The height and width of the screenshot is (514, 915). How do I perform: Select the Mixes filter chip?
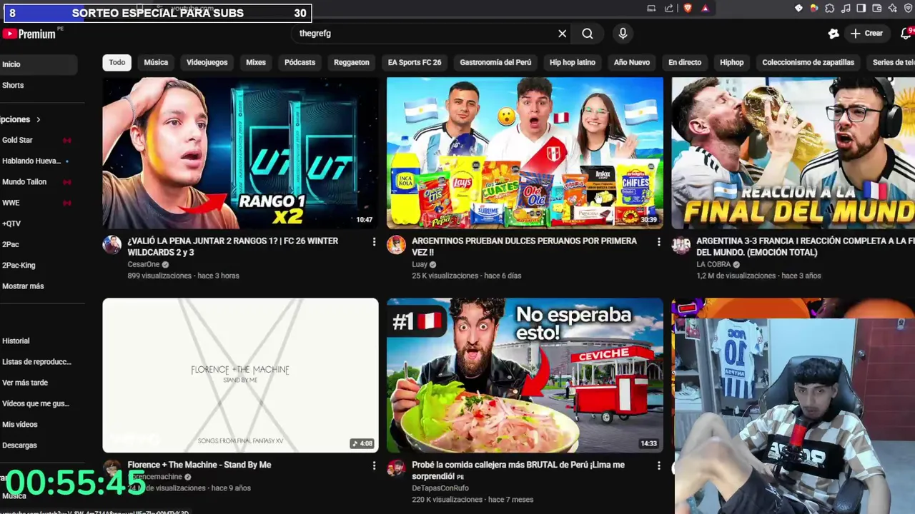click(256, 62)
